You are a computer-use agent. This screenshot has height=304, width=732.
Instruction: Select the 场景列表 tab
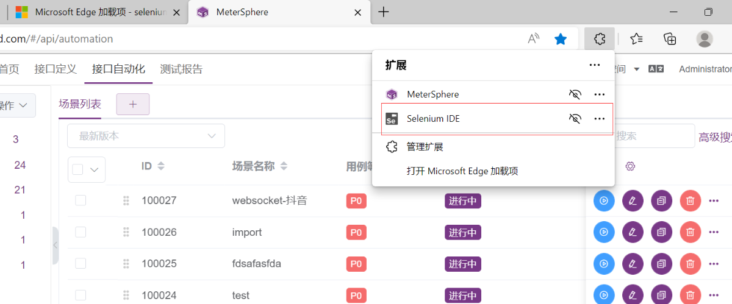point(80,104)
